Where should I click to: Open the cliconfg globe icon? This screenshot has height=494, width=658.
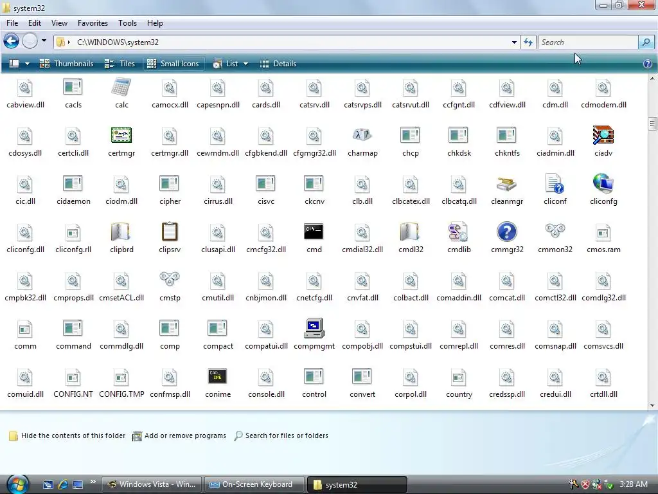click(603, 183)
